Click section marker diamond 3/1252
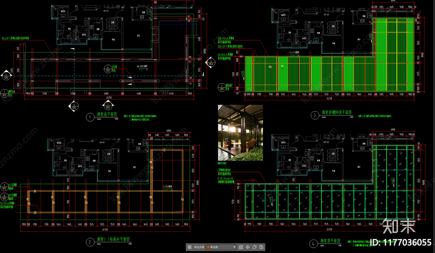This screenshot has width=435, height=253. pyautogui.click(x=211, y=63)
